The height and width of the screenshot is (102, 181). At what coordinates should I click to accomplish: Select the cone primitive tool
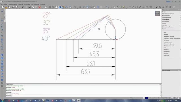pyautogui.click(x=2, y=61)
